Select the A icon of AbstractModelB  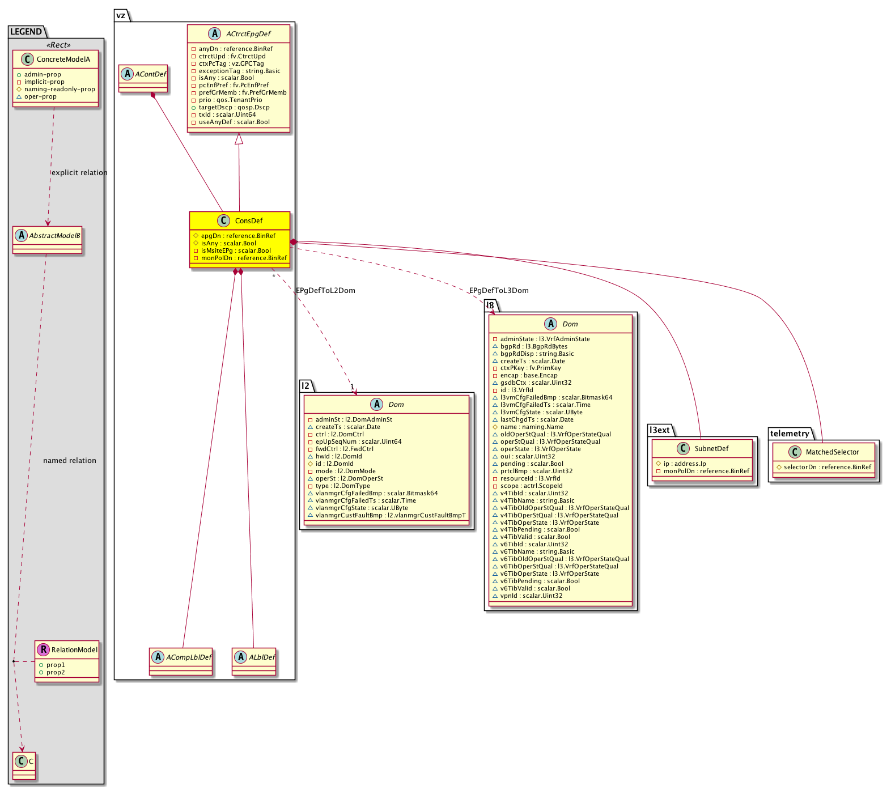tap(21, 235)
